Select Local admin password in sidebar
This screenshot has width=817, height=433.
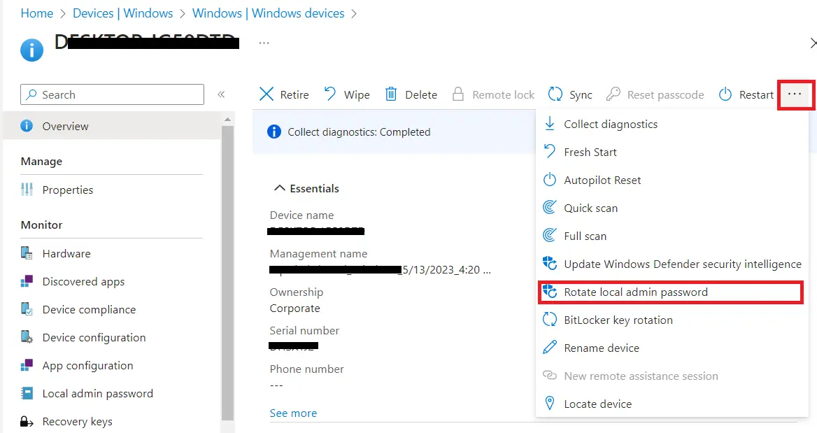(x=97, y=393)
